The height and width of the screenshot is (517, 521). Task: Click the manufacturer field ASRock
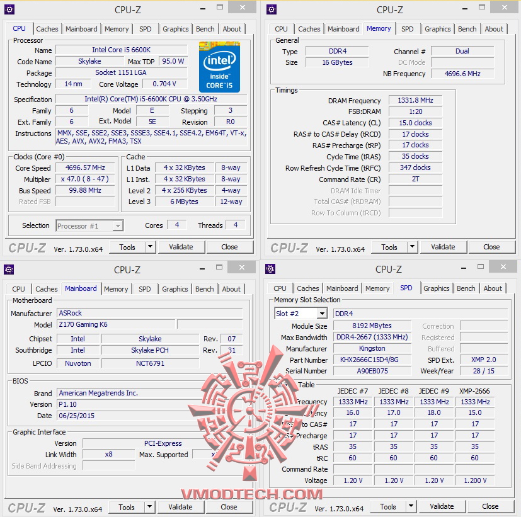150,313
